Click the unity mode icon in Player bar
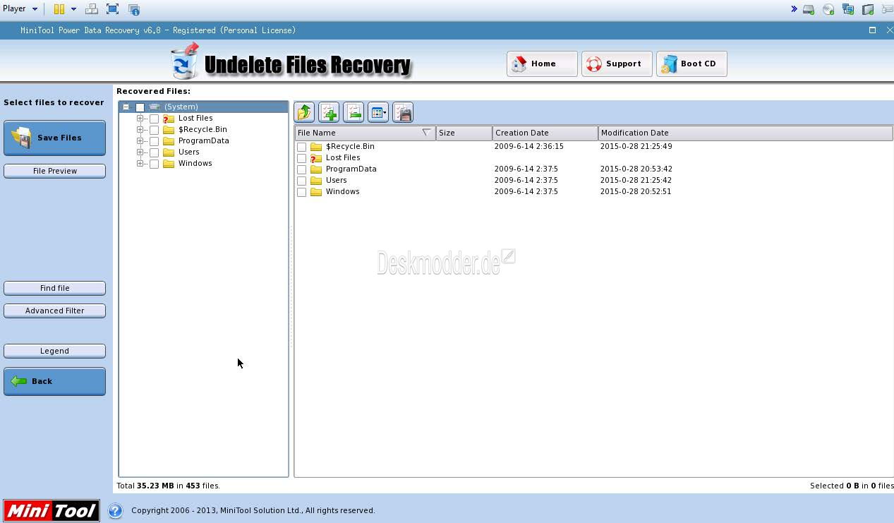The height and width of the screenshot is (523, 894). (134, 9)
